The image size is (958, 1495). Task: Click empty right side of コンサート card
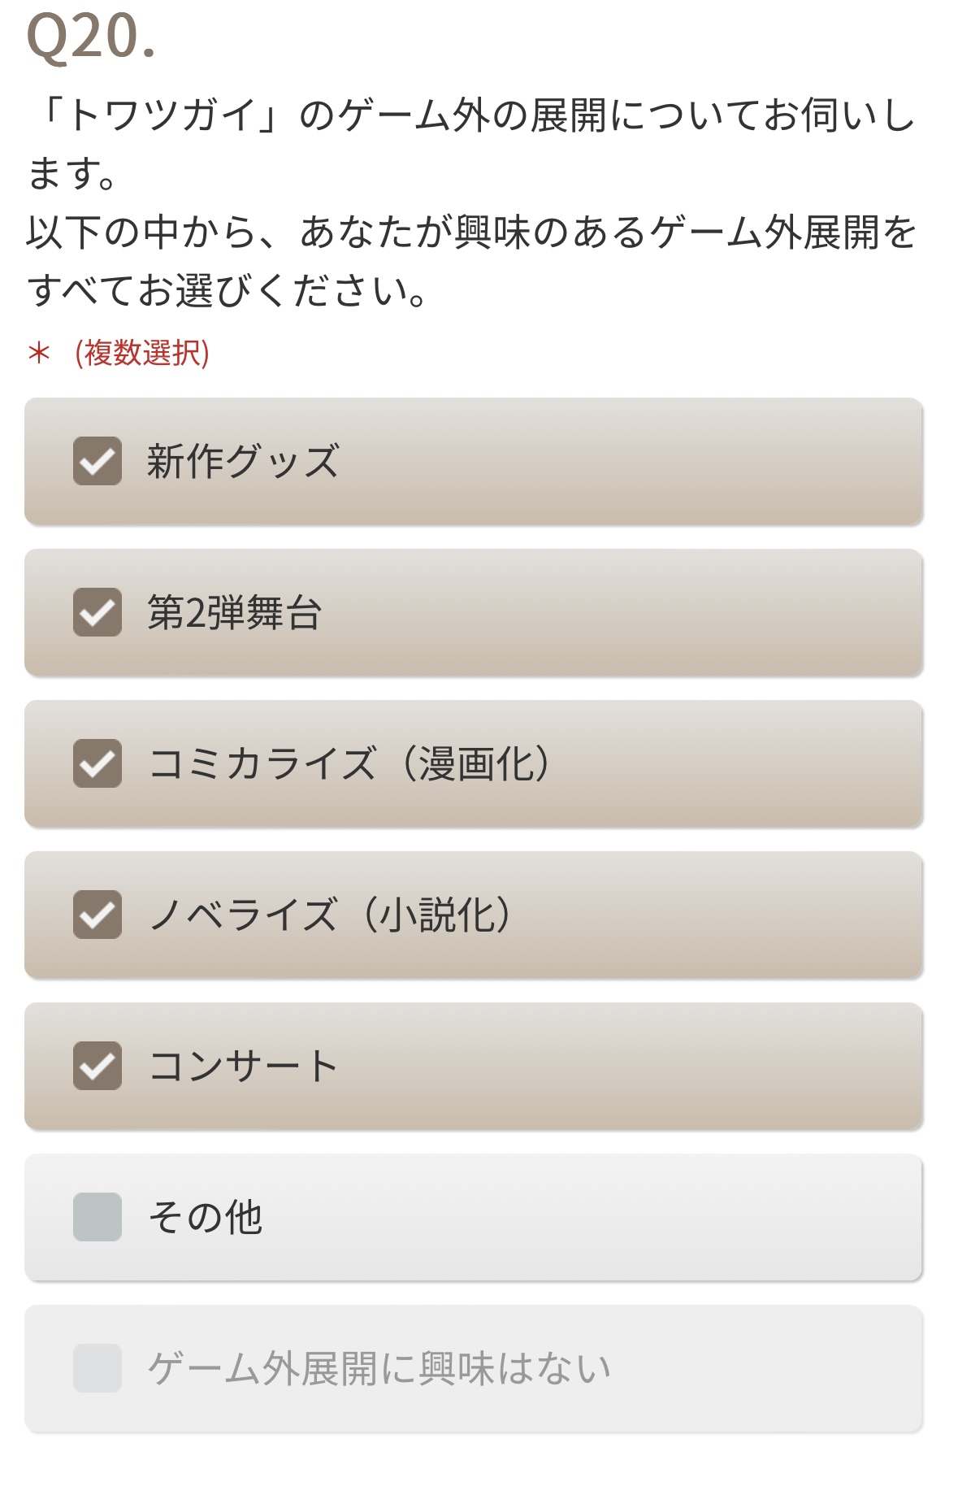point(691,1066)
